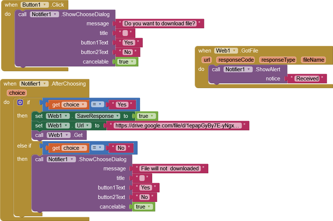Edit the 'File will not downloaded' message text
Image resolution: width=333 pixels, height=221 pixels.
pyautogui.click(x=170, y=169)
